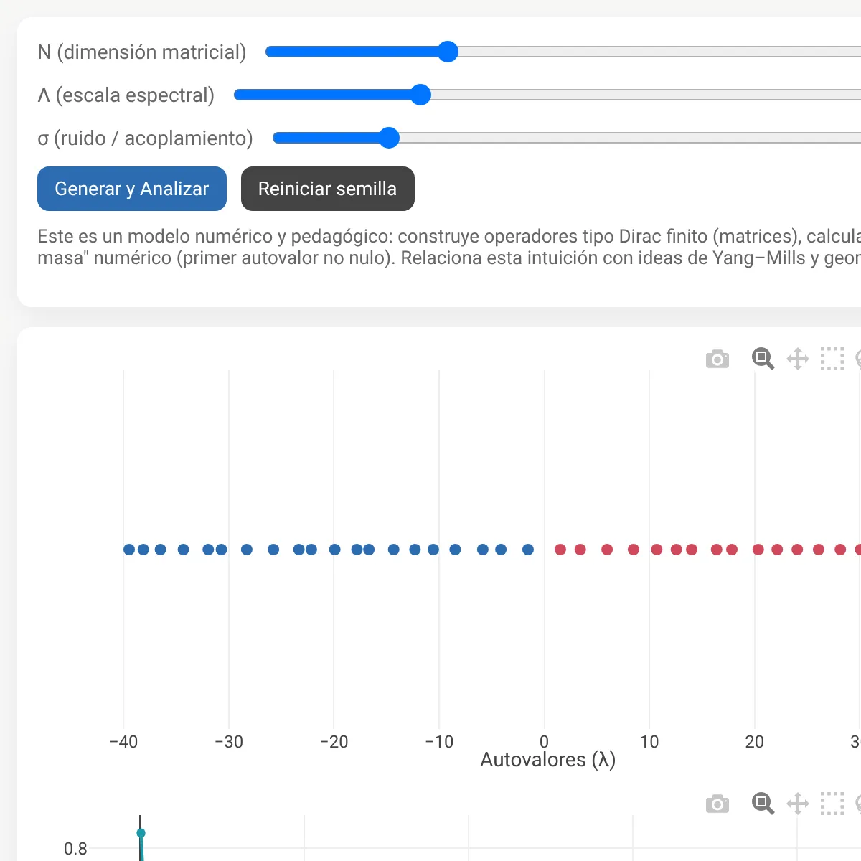Viewport: 861px width, 861px height.
Task: Download eigenvalue plot as PNG camera icon
Action: coord(717,359)
